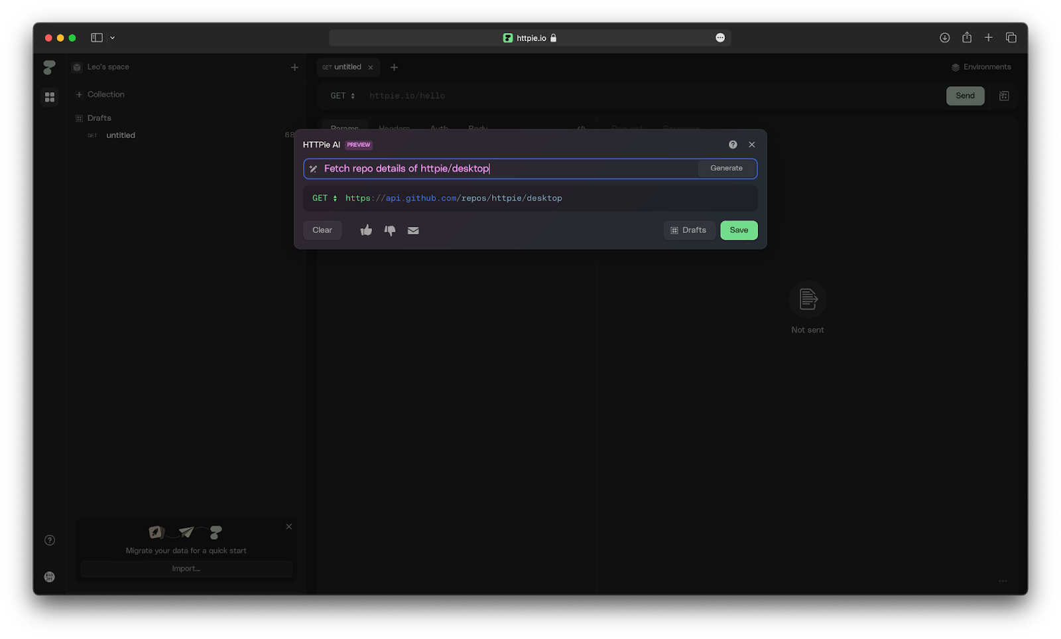Click the Send button
This screenshot has height=639, width=1061.
pos(965,96)
